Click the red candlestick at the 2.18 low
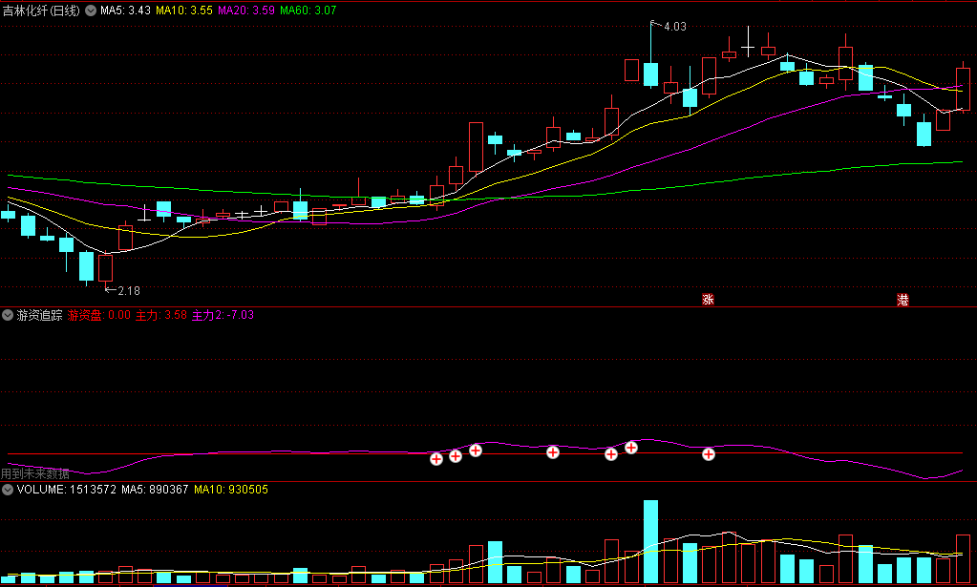977x587 pixels. 105,268
